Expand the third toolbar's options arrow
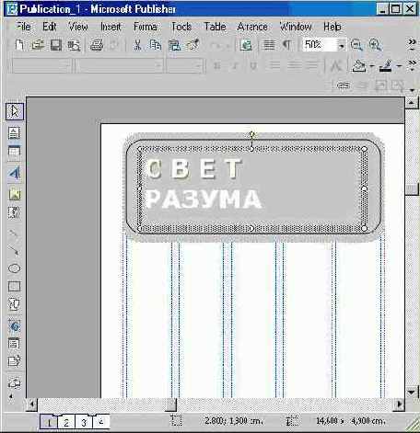Screen dimensions: 420x433 [x=412, y=90]
